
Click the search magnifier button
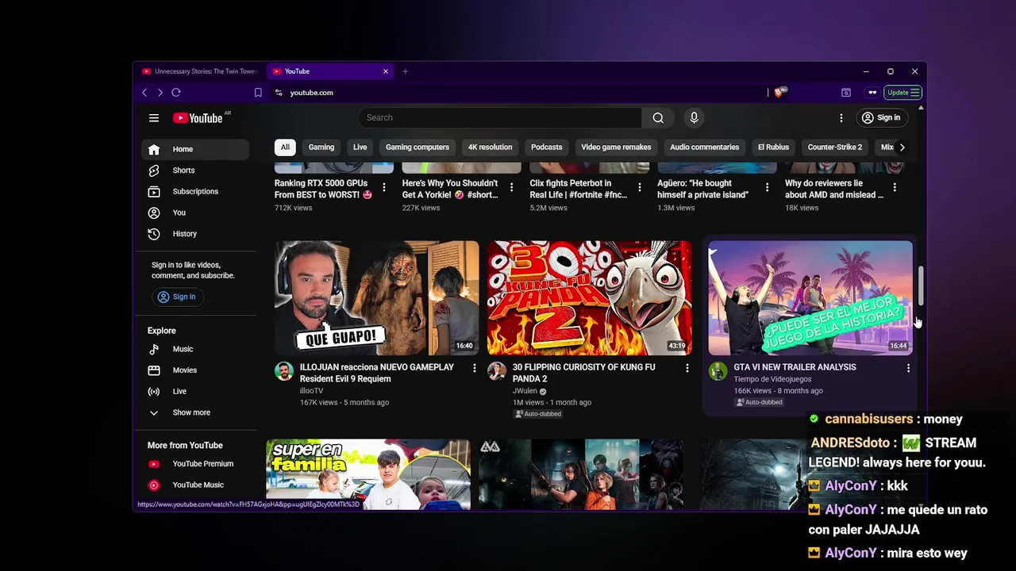[658, 117]
